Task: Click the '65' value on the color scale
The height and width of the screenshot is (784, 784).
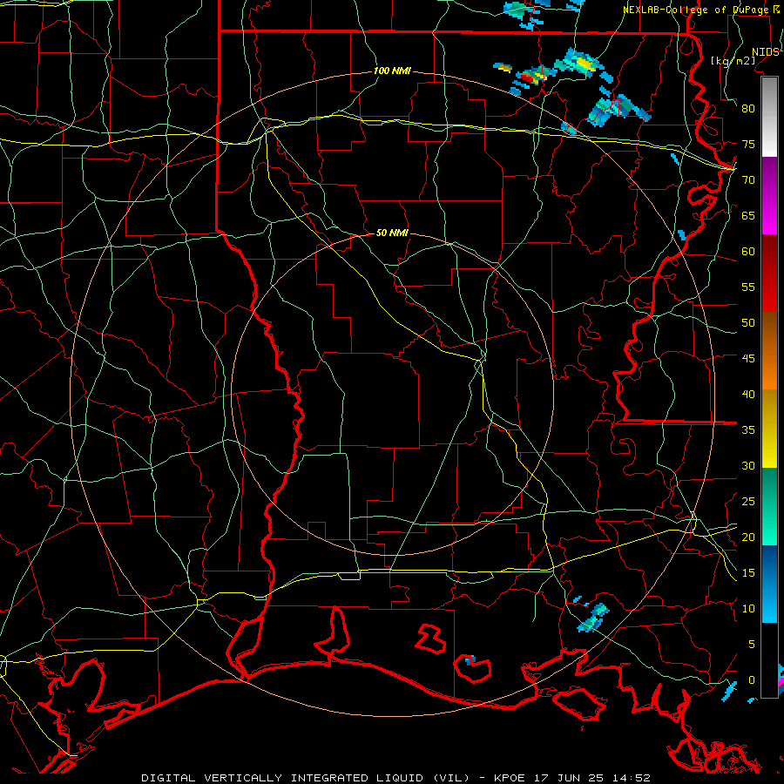Action: 748,215
